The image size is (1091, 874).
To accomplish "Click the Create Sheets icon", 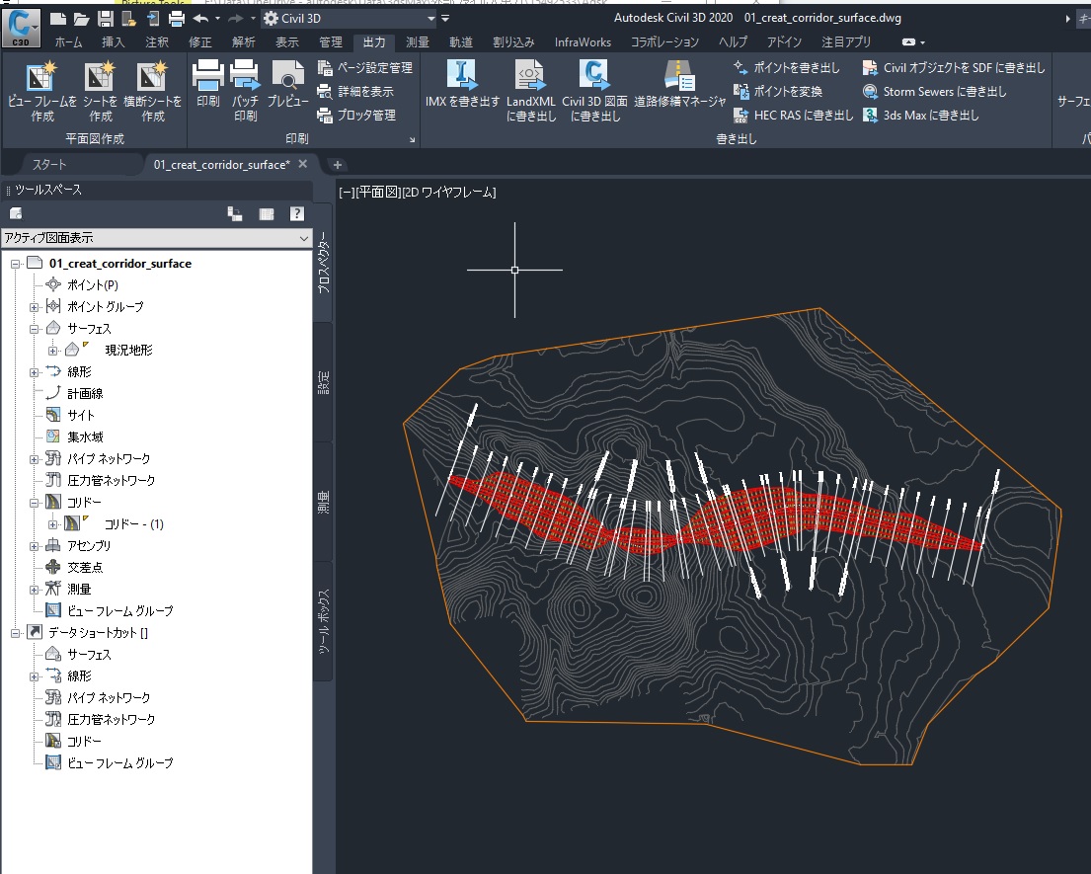I will pos(100,77).
